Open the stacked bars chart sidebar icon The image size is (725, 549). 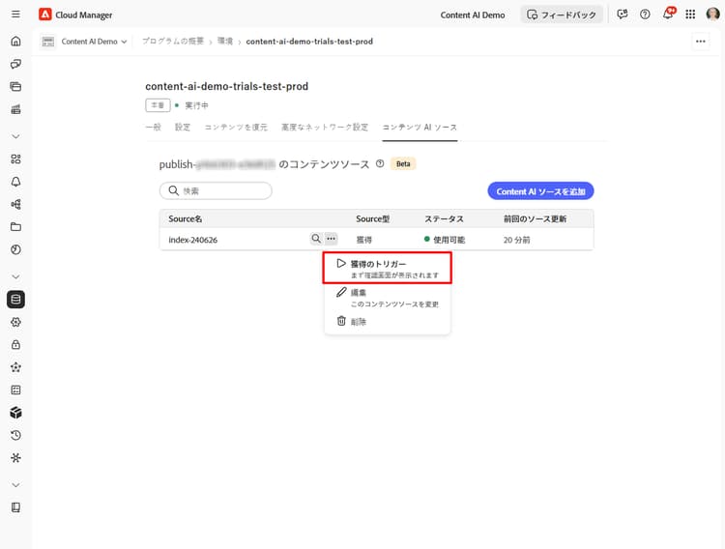coord(15,109)
